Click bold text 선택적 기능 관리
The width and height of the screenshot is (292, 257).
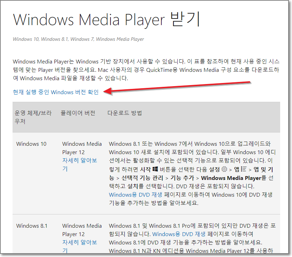coord(142,178)
